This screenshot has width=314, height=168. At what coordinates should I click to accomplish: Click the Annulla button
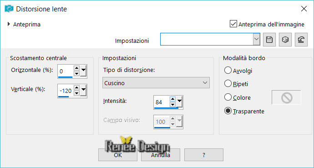point(161,155)
